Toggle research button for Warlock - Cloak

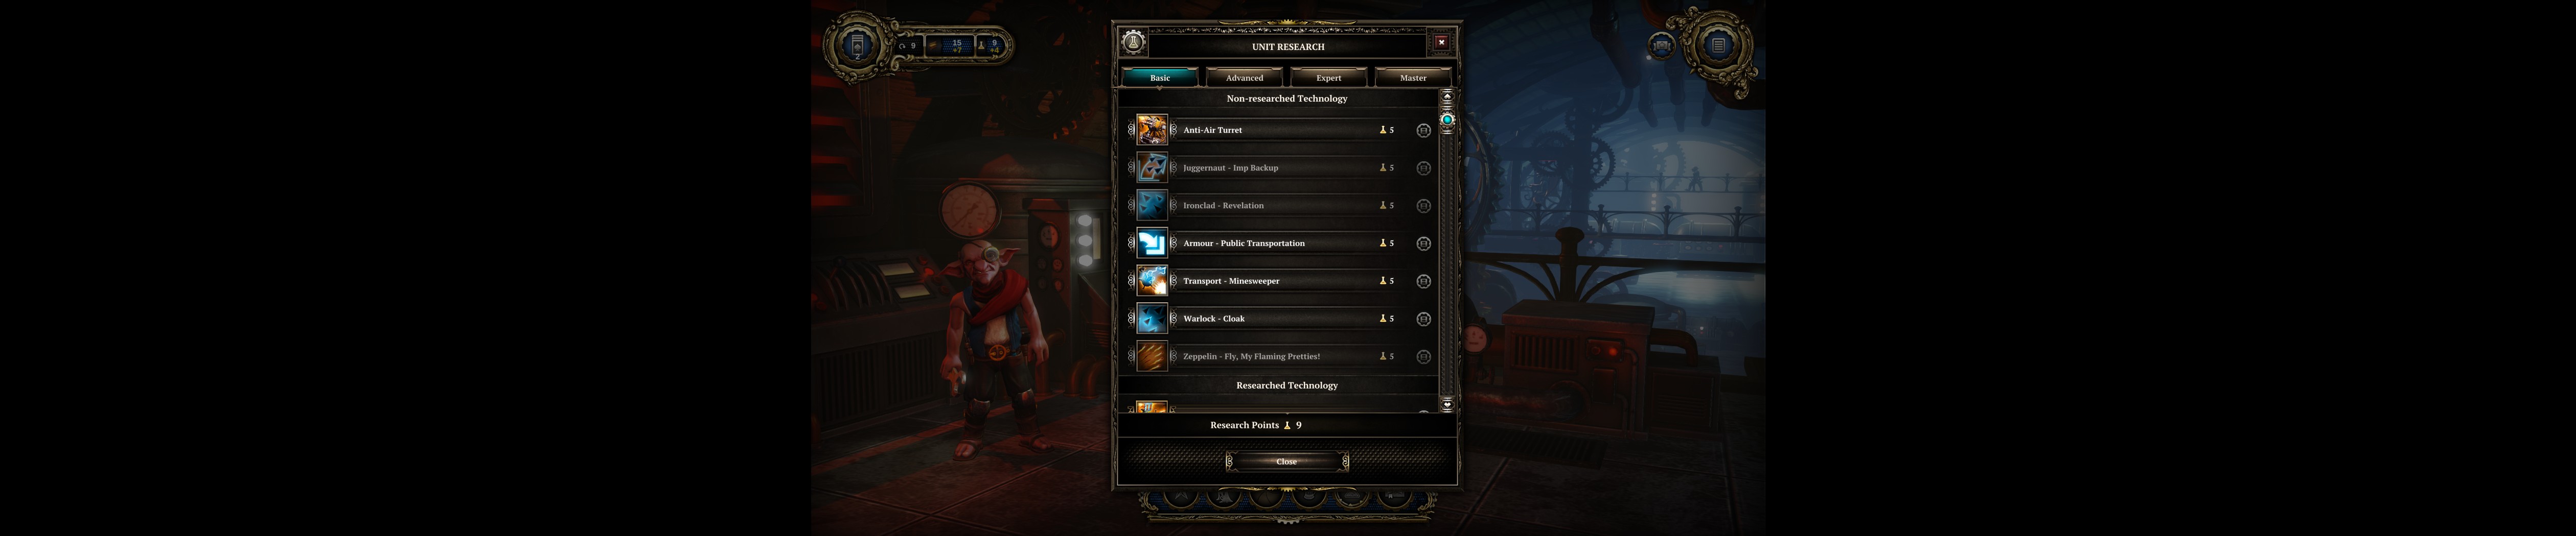[1423, 319]
